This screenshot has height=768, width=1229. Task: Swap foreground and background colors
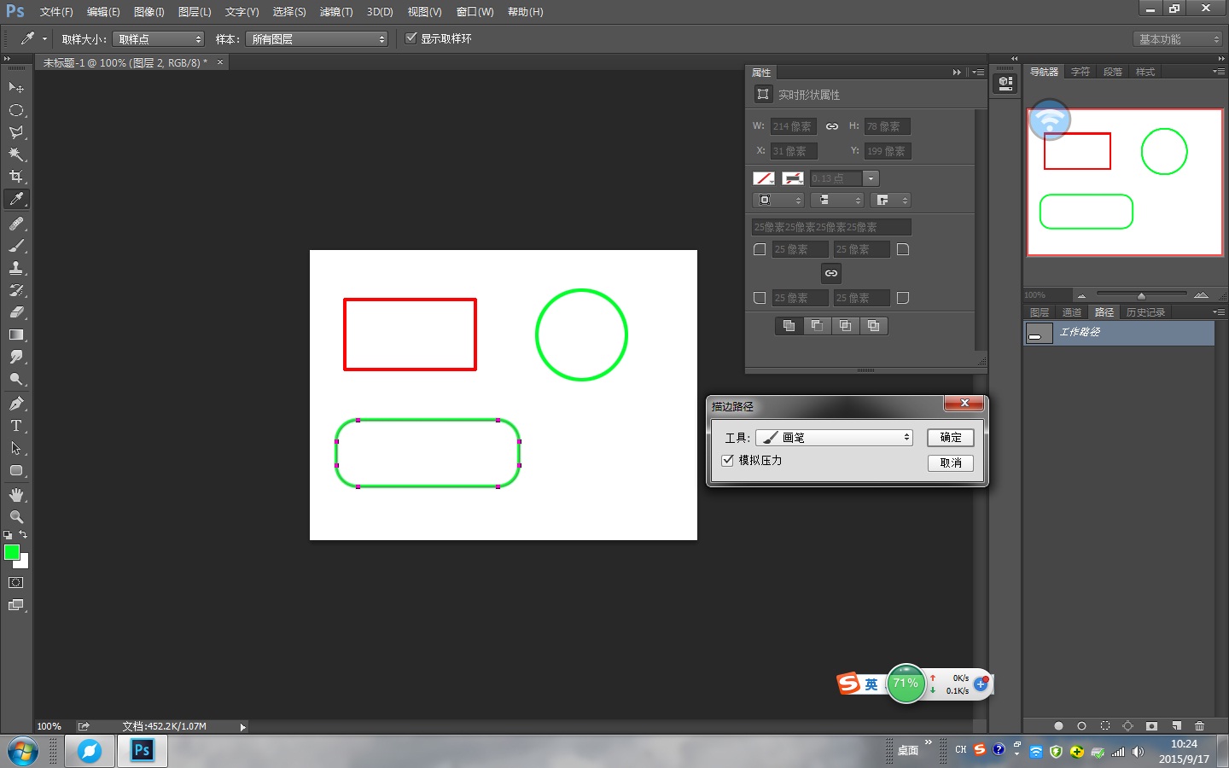coord(23,535)
